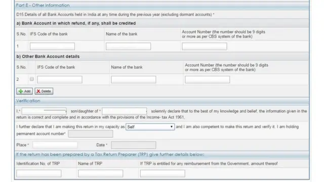Tick the checkbox in row 2
Image resolution: width=324 pixels, height=182 pixels.
31,79
